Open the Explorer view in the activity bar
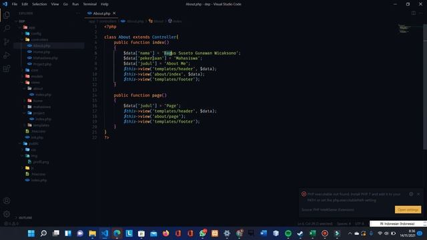The image size is (427, 240). click(7, 15)
